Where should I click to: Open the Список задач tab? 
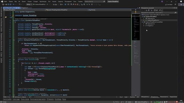(16, 99)
